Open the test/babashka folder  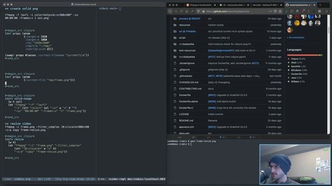coord(187,57)
